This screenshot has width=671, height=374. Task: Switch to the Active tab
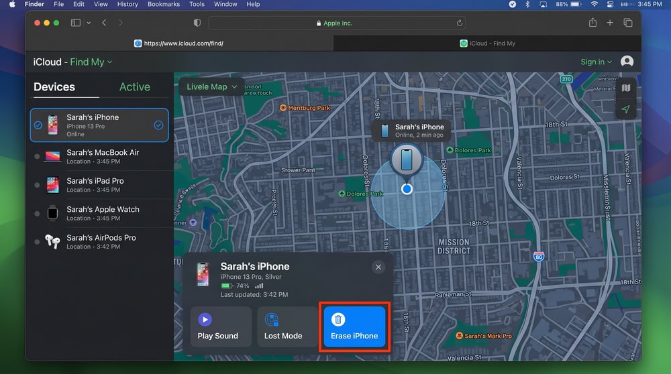(x=134, y=86)
